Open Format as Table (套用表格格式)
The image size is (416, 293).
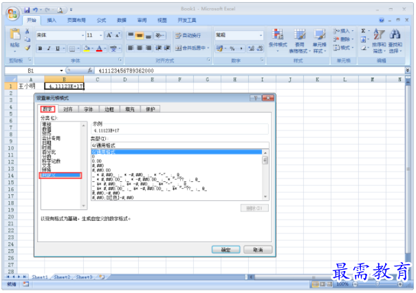[x=300, y=40]
